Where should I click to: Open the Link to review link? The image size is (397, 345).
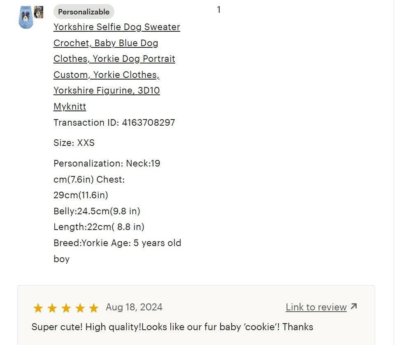click(316, 307)
